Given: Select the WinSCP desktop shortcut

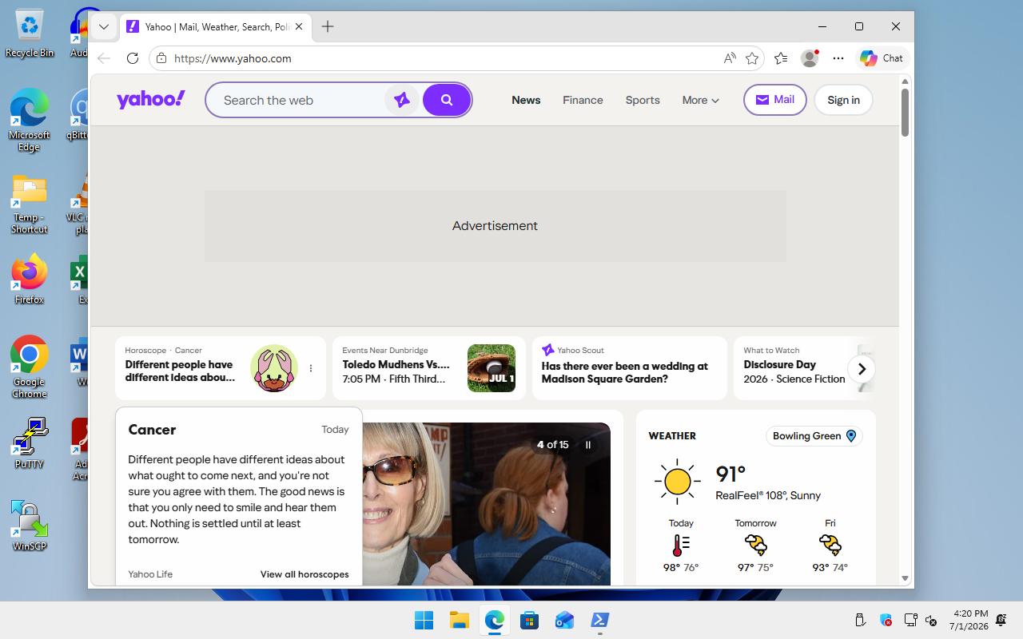Looking at the screenshot, I should 30,526.
